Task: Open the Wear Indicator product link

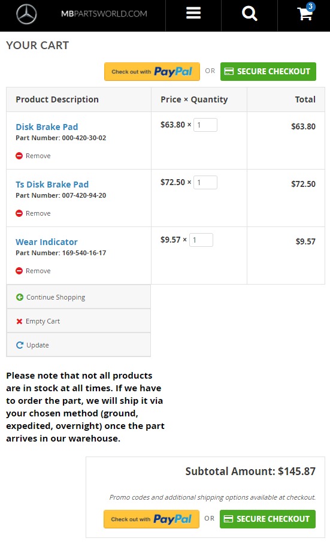Action: (47, 242)
